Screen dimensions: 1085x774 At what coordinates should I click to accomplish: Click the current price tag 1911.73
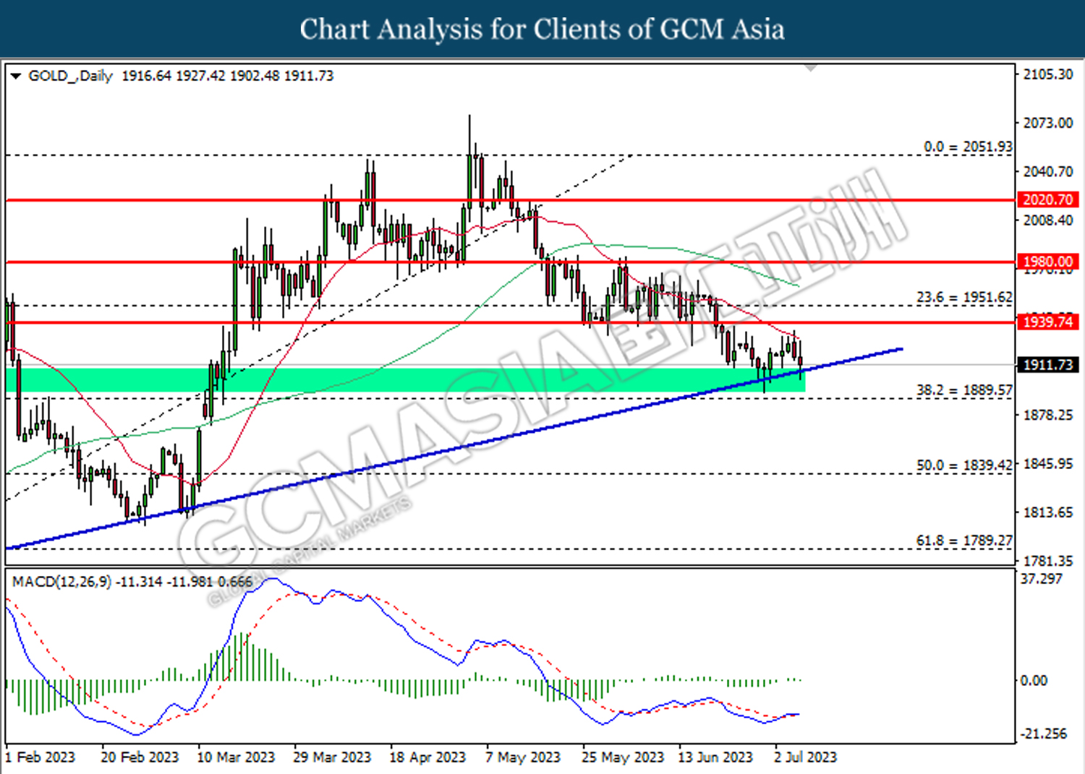(x=1048, y=365)
